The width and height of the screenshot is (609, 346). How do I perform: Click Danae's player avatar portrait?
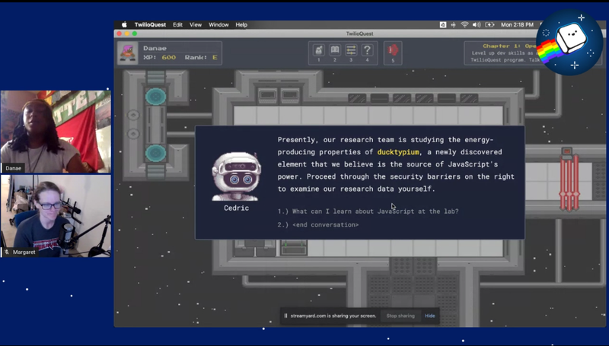click(127, 52)
